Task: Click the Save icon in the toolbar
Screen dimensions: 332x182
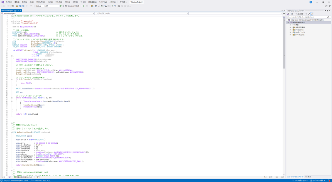Action: tap(20, 6)
